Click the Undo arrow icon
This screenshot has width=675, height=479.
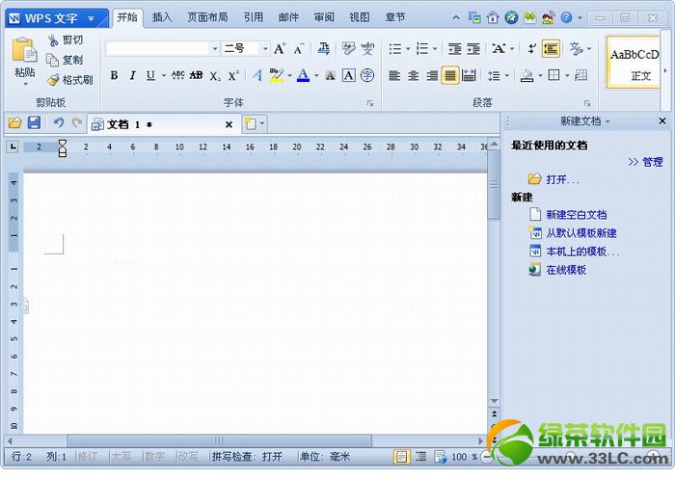click(x=59, y=123)
